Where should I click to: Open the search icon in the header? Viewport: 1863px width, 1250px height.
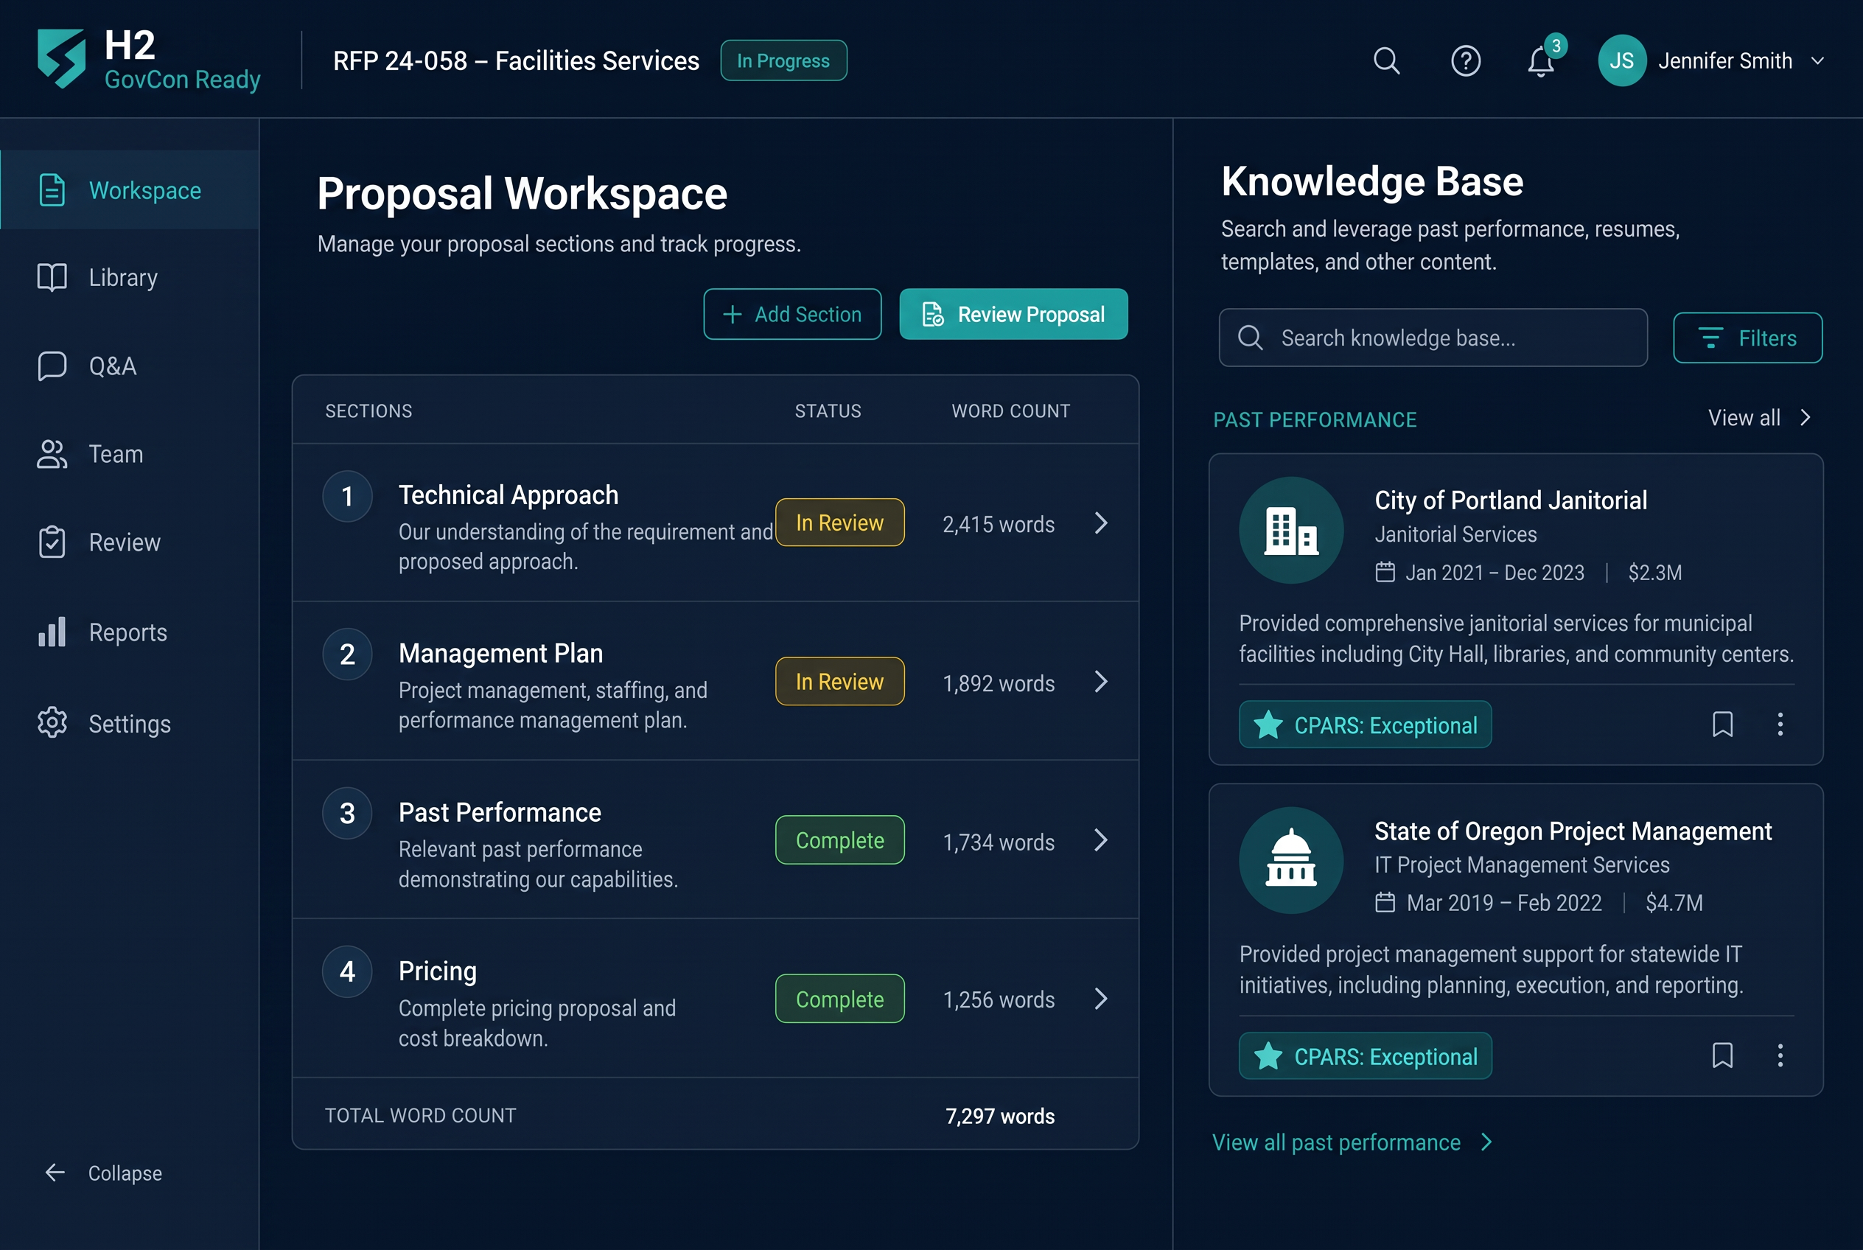tap(1386, 60)
